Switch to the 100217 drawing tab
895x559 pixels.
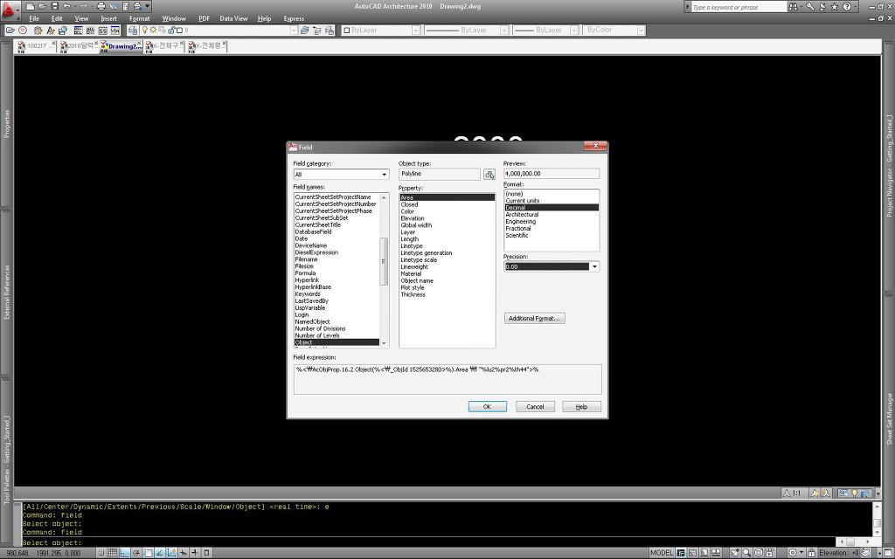[36, 45]
